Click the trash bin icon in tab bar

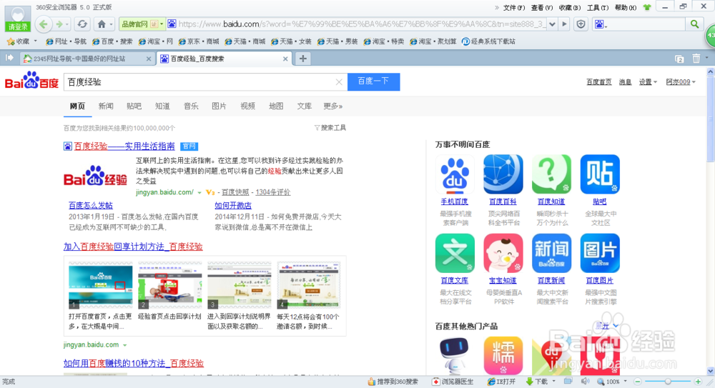pos(696,59)
